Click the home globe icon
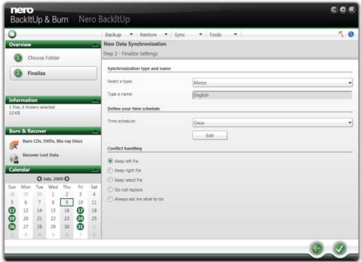361x262 pixels. coord(12,34)
